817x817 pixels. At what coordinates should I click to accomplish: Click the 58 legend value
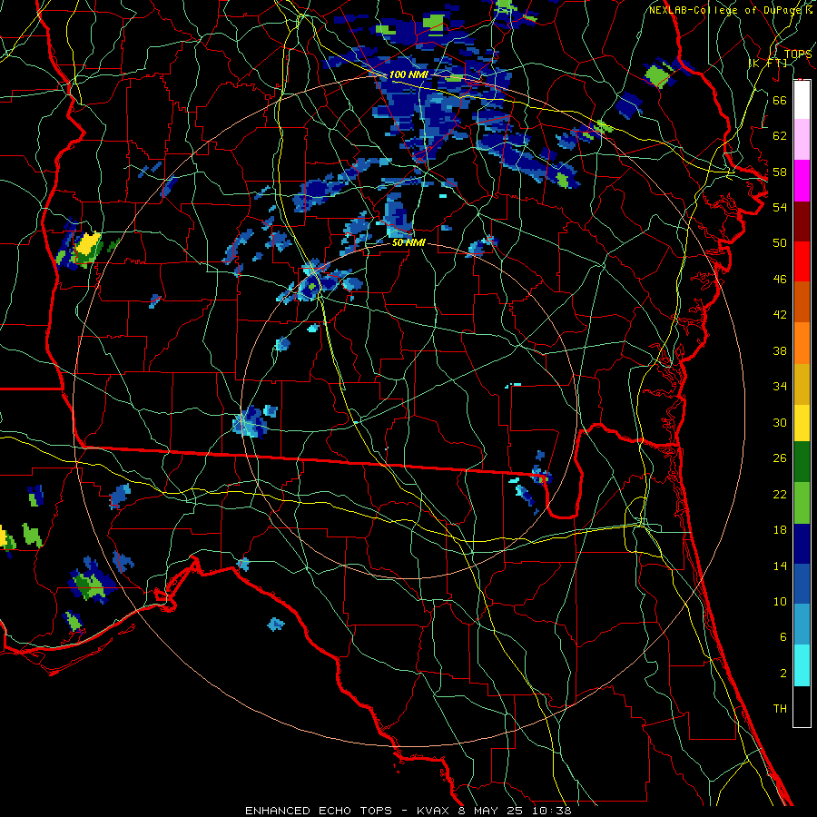pyautogui.click(x=780, y=172)
